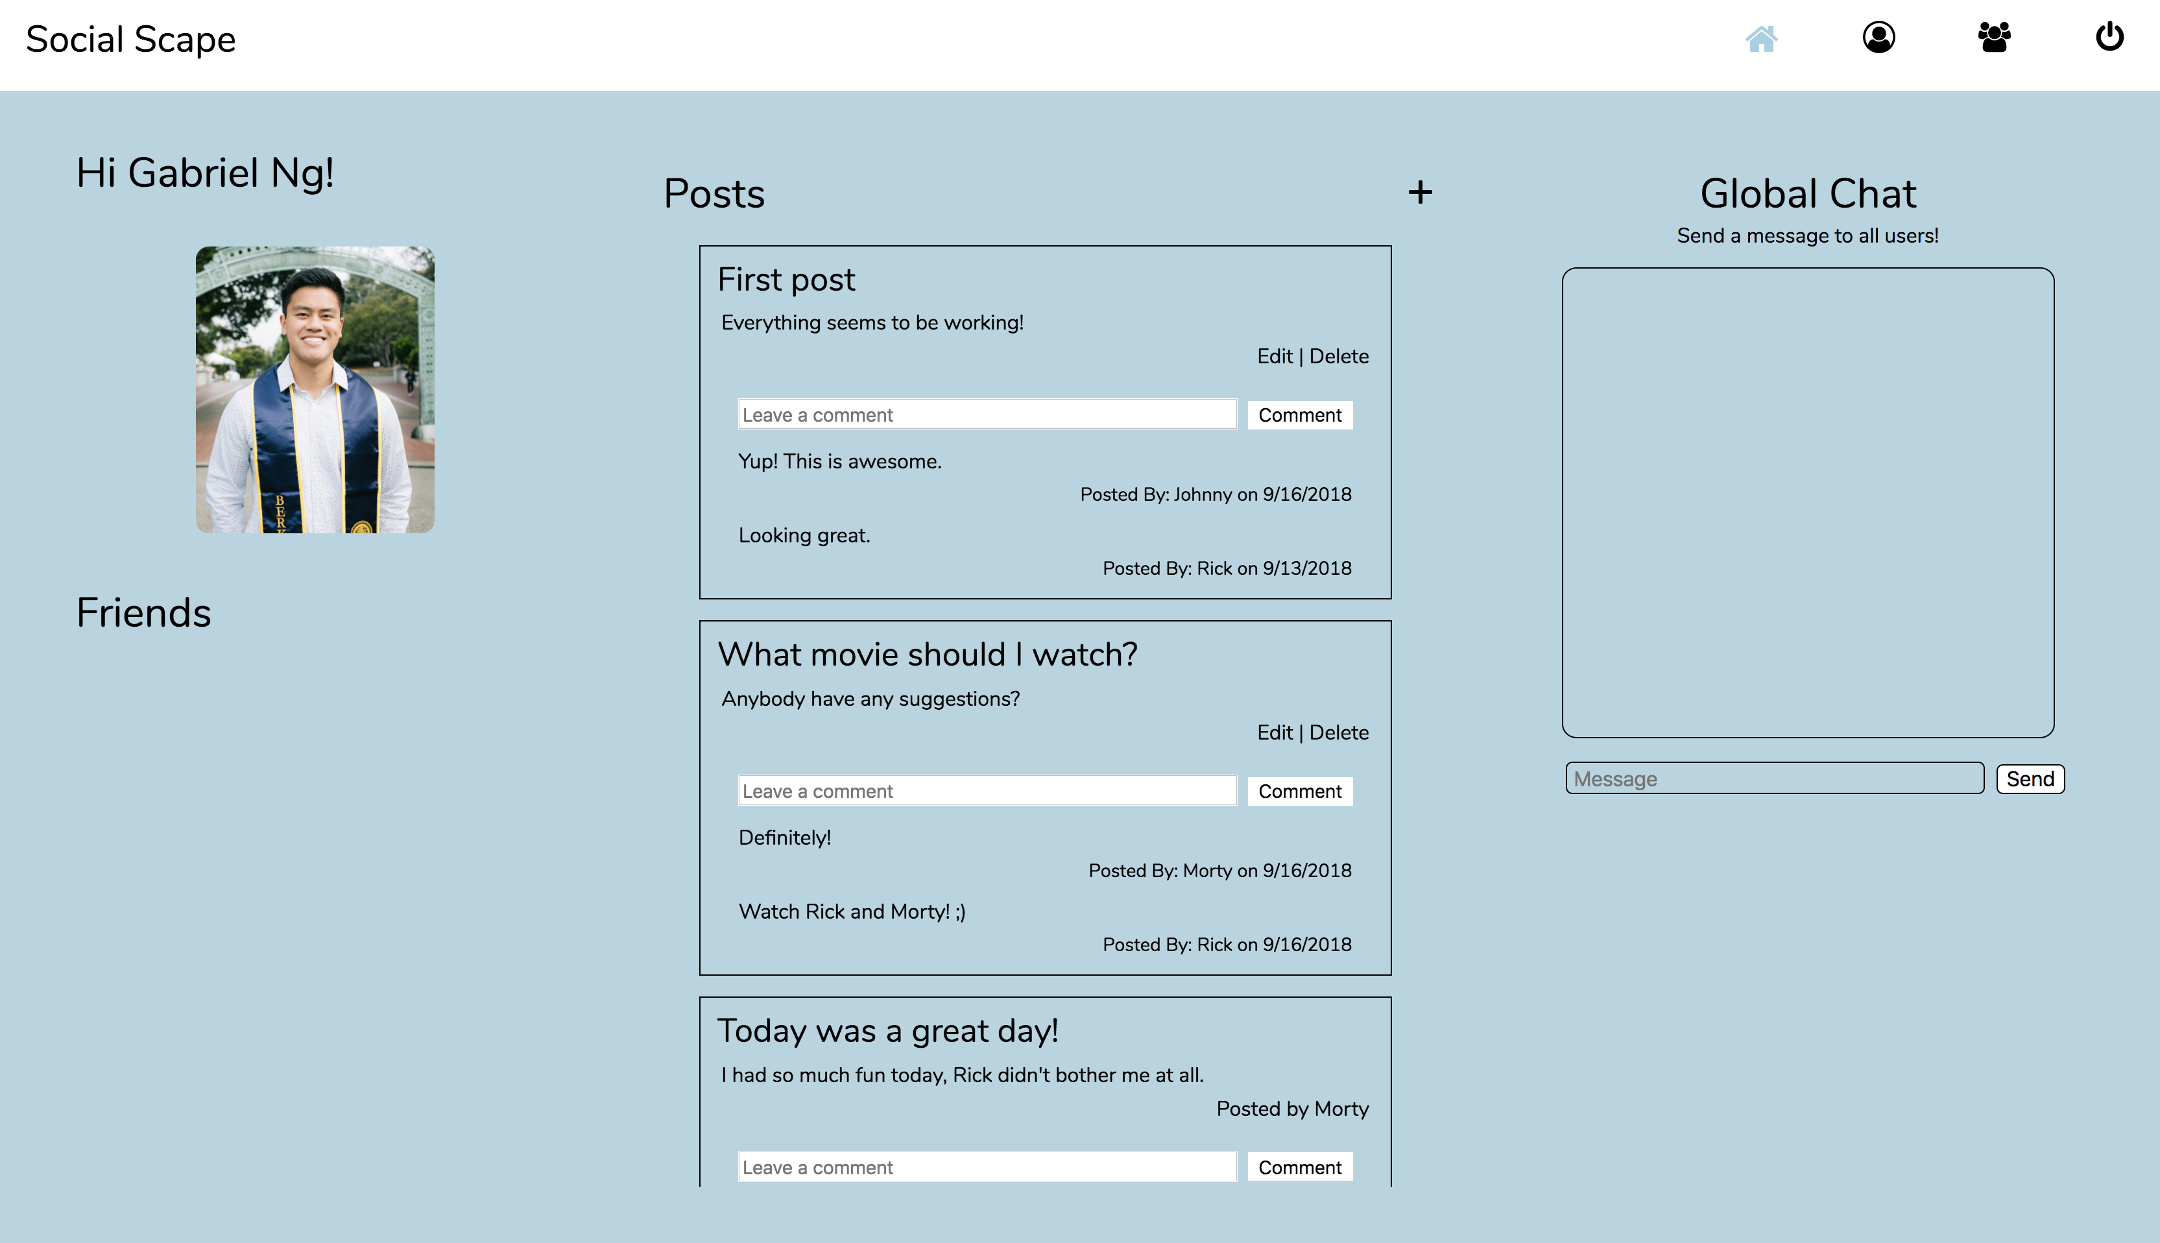Click the power logout icon
Screen dimensions: 2160x1243
(x=2109, y=37)
